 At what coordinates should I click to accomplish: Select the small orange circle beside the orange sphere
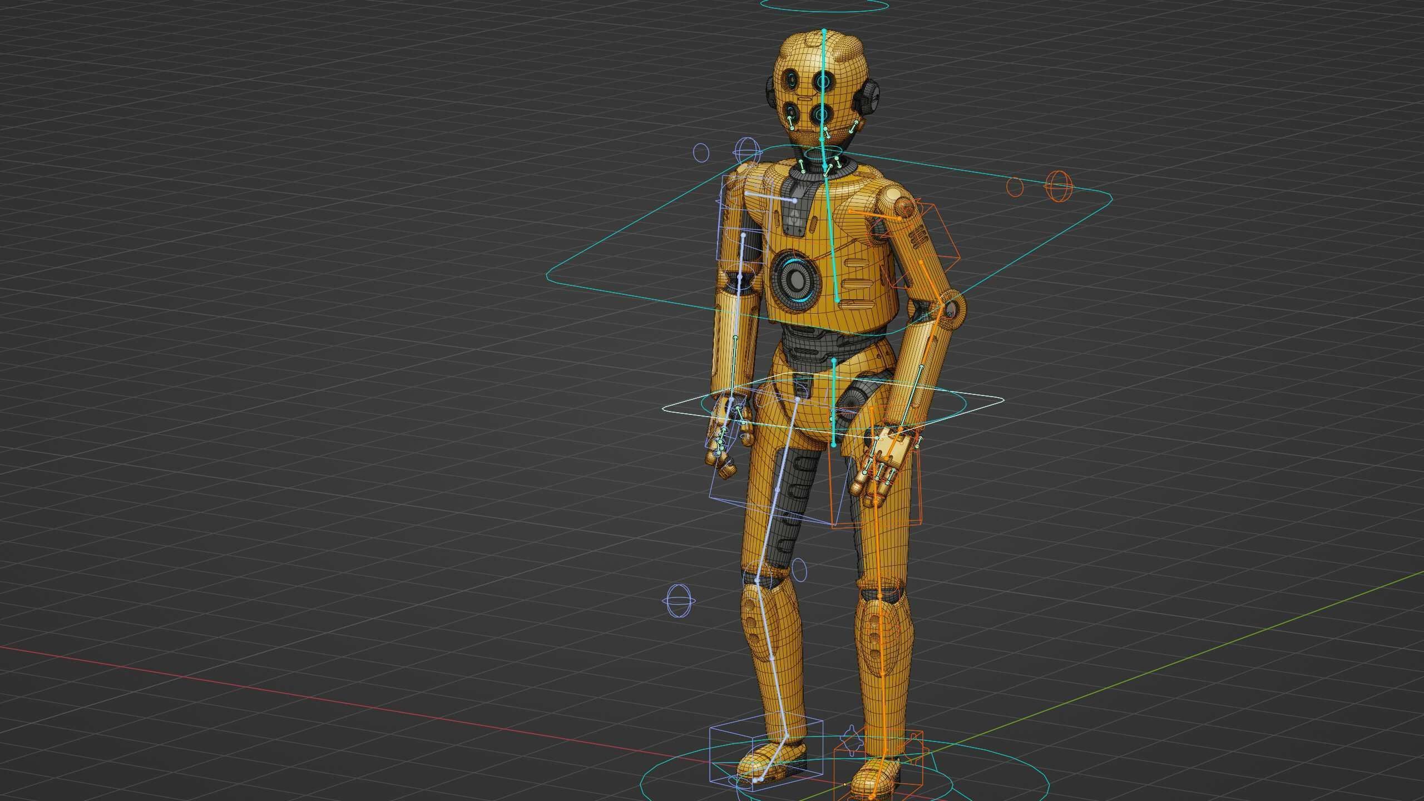pyautogui.click(x=1015, y=186)
